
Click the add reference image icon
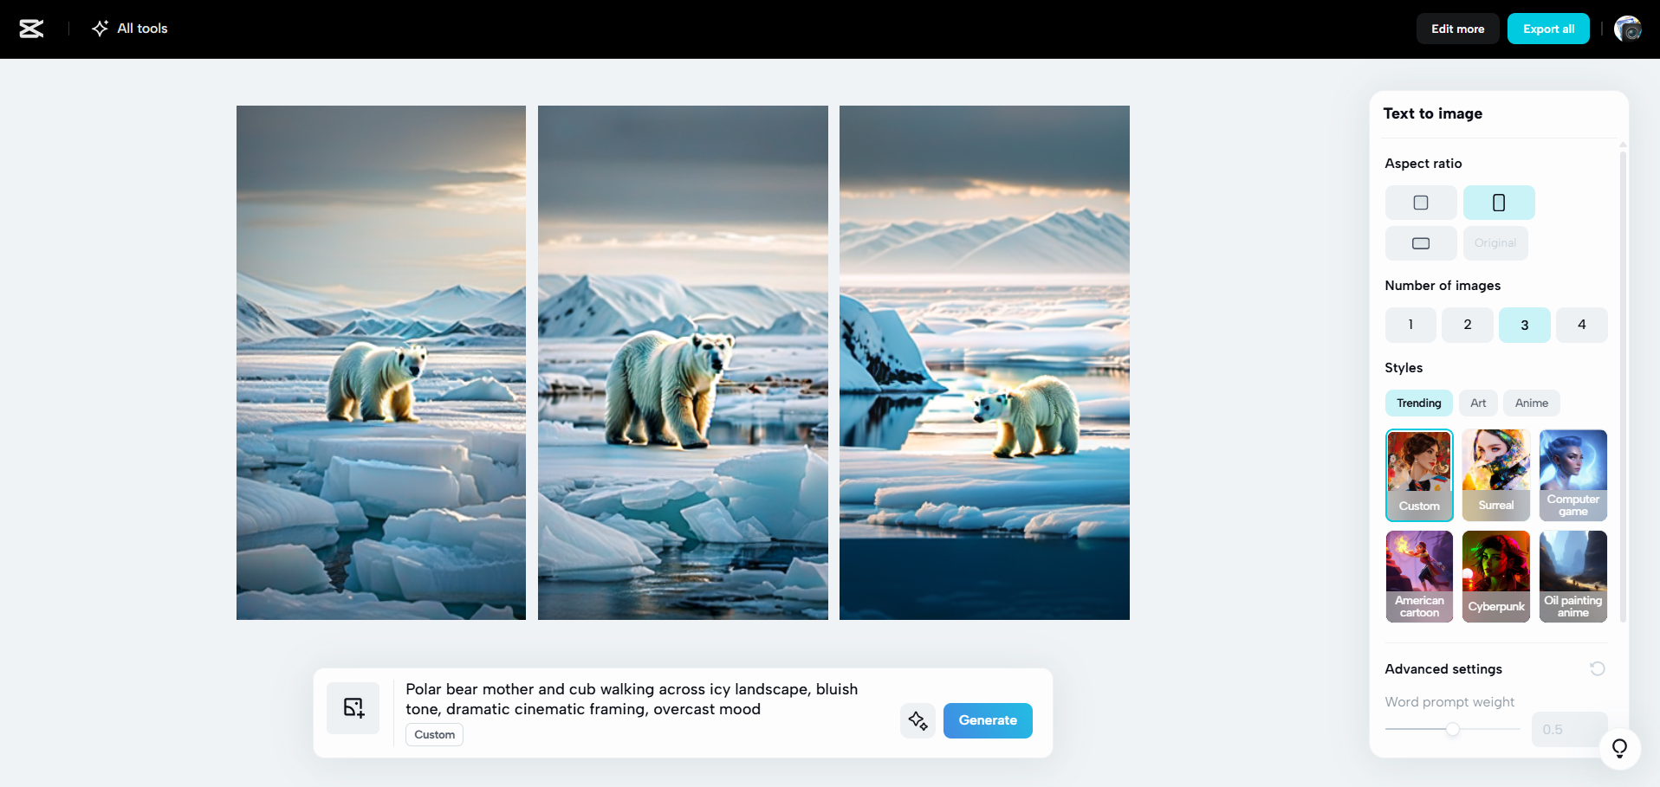coord(353,707)
